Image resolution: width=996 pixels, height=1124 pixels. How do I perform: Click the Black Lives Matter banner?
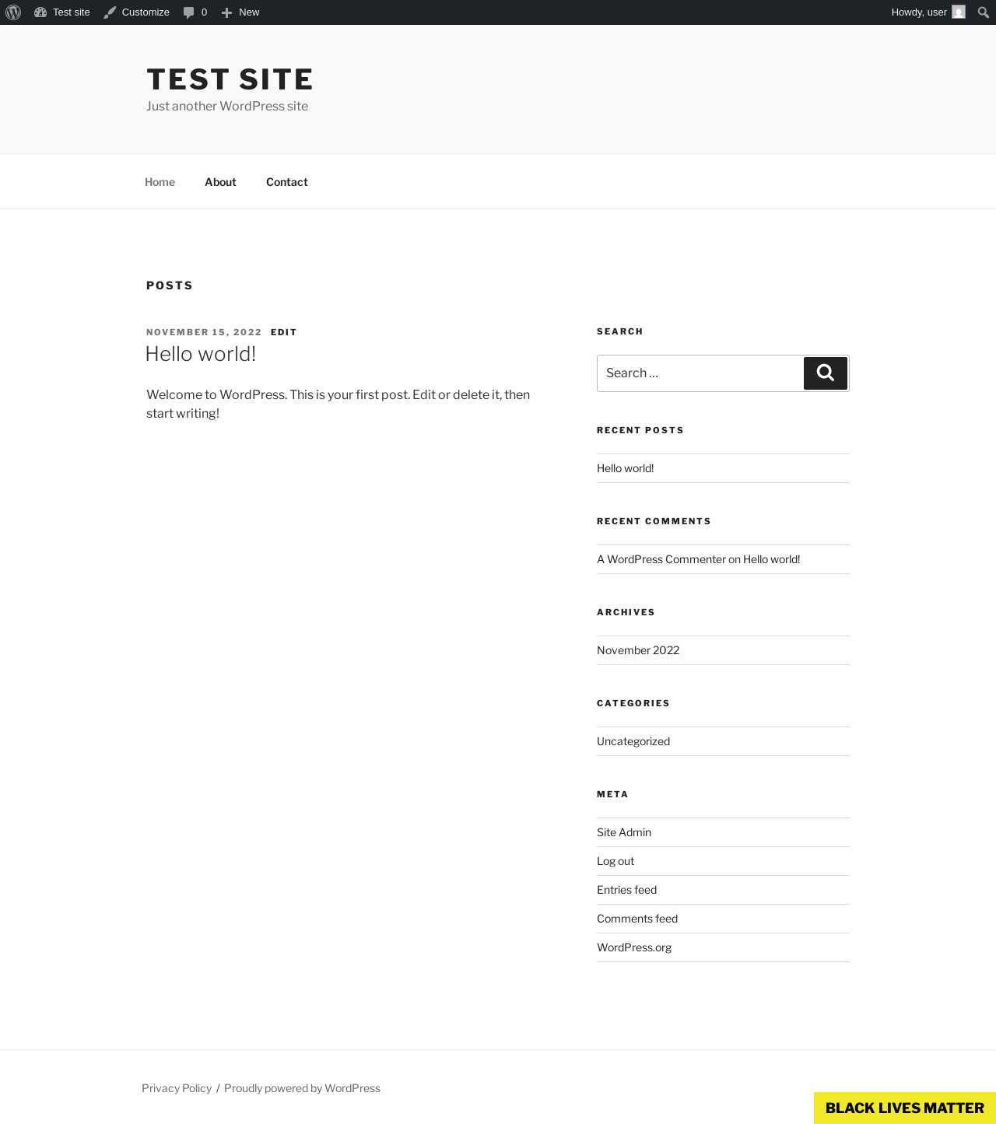[905, 1108]
